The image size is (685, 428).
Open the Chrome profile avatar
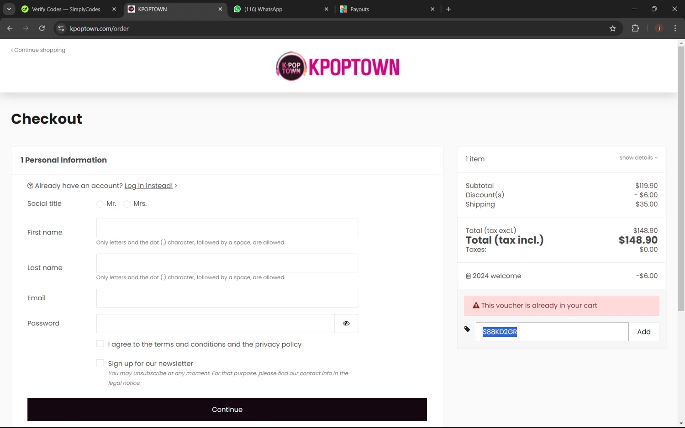[659, 28]
